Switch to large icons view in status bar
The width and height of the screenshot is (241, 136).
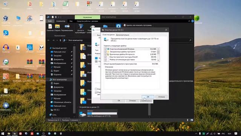(x=192, y=120)
